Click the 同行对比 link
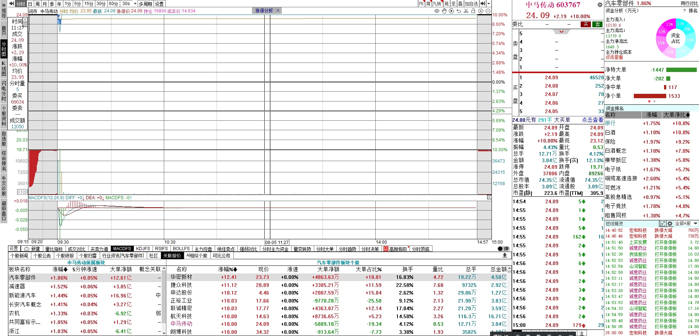Viewport: 699px width, 336px height. pos(689,3)
